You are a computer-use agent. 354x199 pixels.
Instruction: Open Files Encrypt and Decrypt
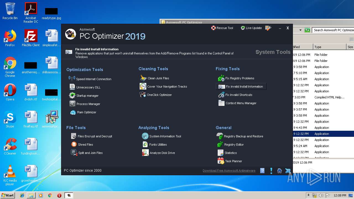pos(92,136)
